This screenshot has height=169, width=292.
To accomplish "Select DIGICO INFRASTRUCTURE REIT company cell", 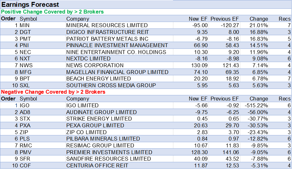I will (108, 32).
